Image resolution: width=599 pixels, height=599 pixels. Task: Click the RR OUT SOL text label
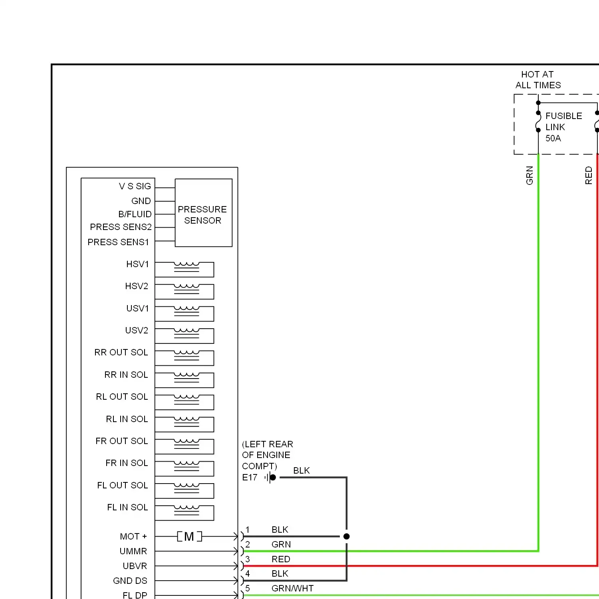(121, 352)
